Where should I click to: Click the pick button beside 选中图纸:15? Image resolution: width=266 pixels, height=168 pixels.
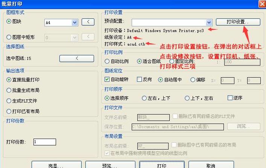tap(77, 58)
